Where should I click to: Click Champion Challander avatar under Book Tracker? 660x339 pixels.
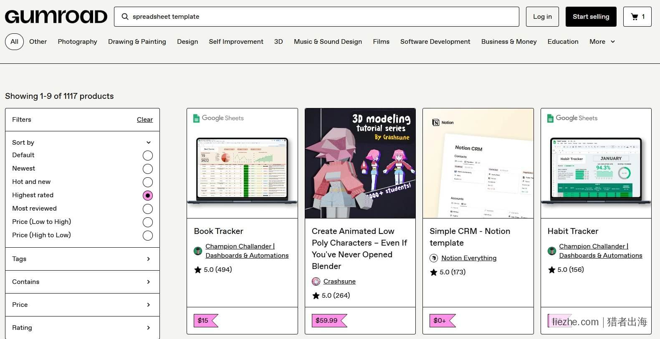[198, 251]
